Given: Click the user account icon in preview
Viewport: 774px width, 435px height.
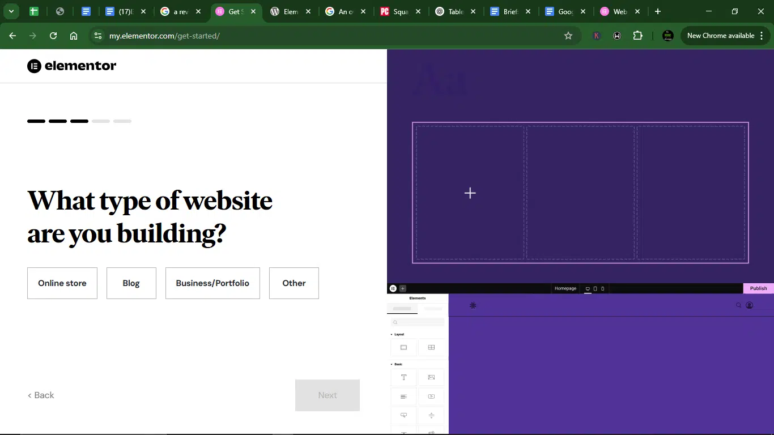Looking at the screenshot, I should click(750, 305).
